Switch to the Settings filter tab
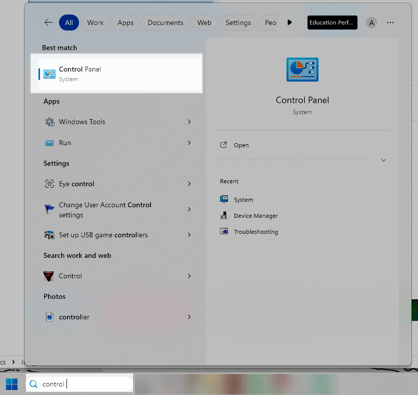The image size is (418, 395). tap(238, 23)
